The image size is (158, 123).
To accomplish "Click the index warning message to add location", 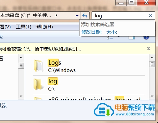I will tap(41, 49).
